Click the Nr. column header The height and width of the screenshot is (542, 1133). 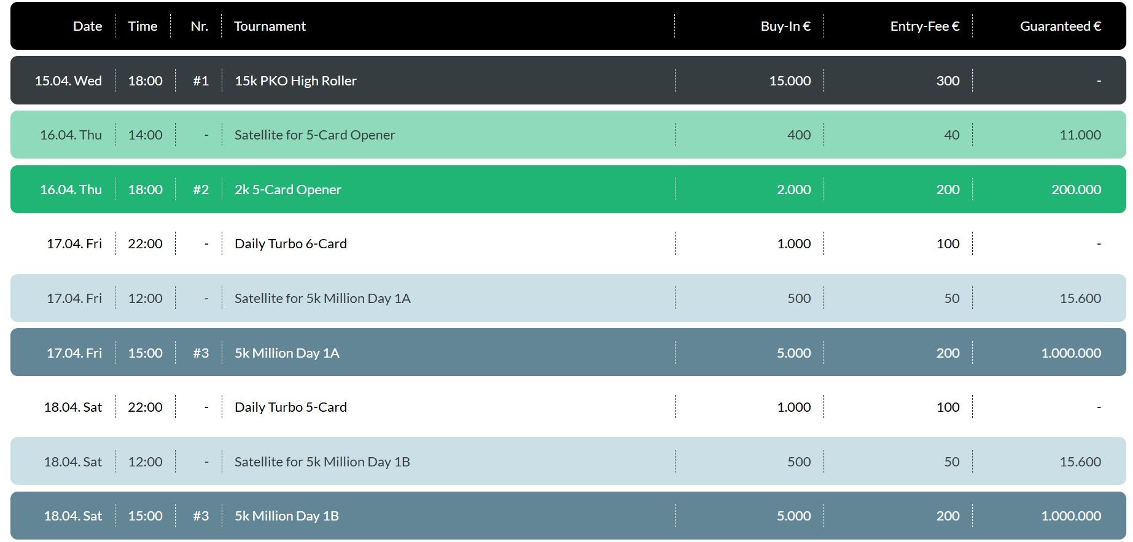coord(200,26)
